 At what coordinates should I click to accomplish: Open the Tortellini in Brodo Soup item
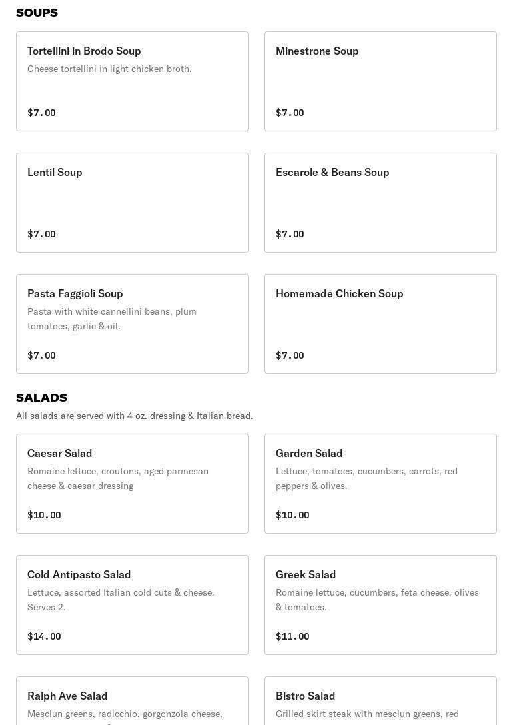[132, 81]
